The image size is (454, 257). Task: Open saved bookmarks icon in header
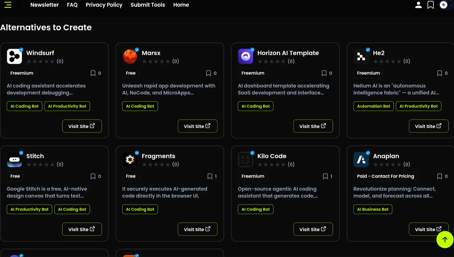[431, 5]
